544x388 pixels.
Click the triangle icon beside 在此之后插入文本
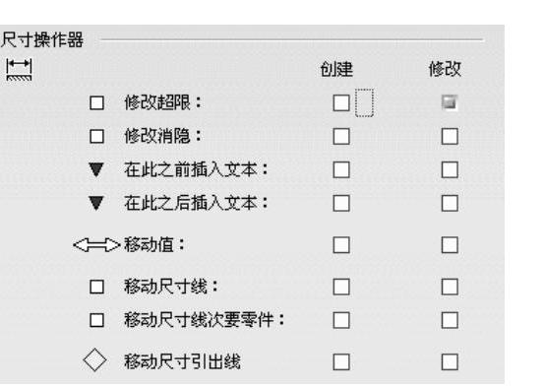click(96, 203)
